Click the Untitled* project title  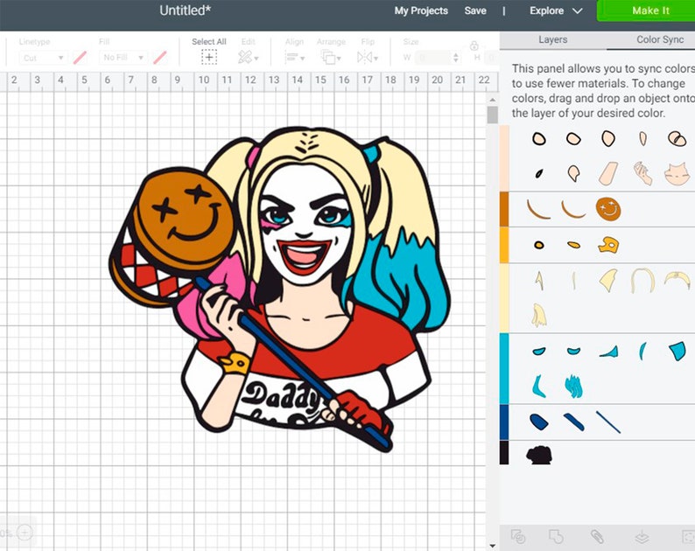pos(185,10)
